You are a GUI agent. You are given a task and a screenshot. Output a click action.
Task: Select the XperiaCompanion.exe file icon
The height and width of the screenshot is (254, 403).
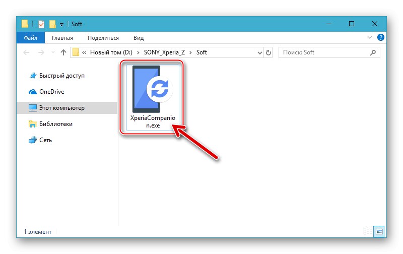(x=152, y=89)
